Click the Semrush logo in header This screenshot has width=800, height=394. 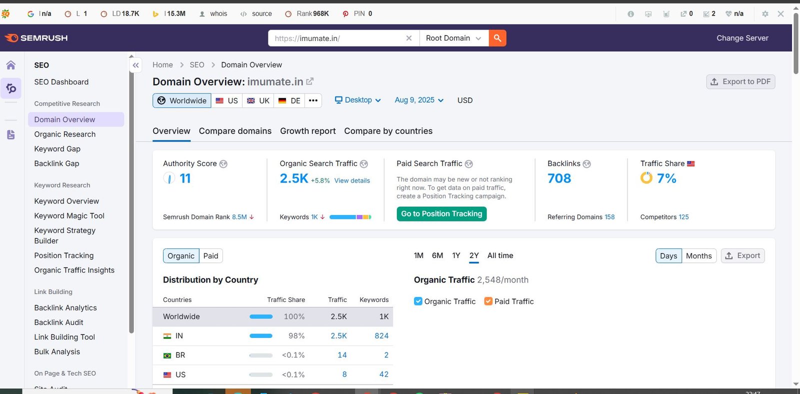coord(36,38)
